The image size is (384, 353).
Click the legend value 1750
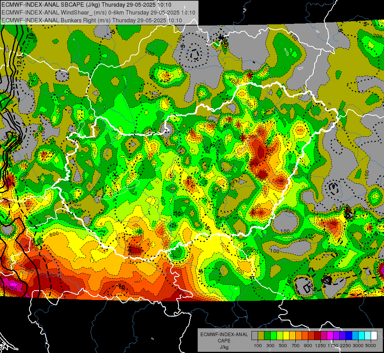(333, 346)
